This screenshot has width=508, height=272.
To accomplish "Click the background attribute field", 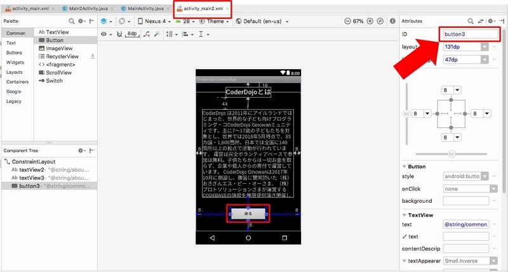I will [x=466, y=201].
